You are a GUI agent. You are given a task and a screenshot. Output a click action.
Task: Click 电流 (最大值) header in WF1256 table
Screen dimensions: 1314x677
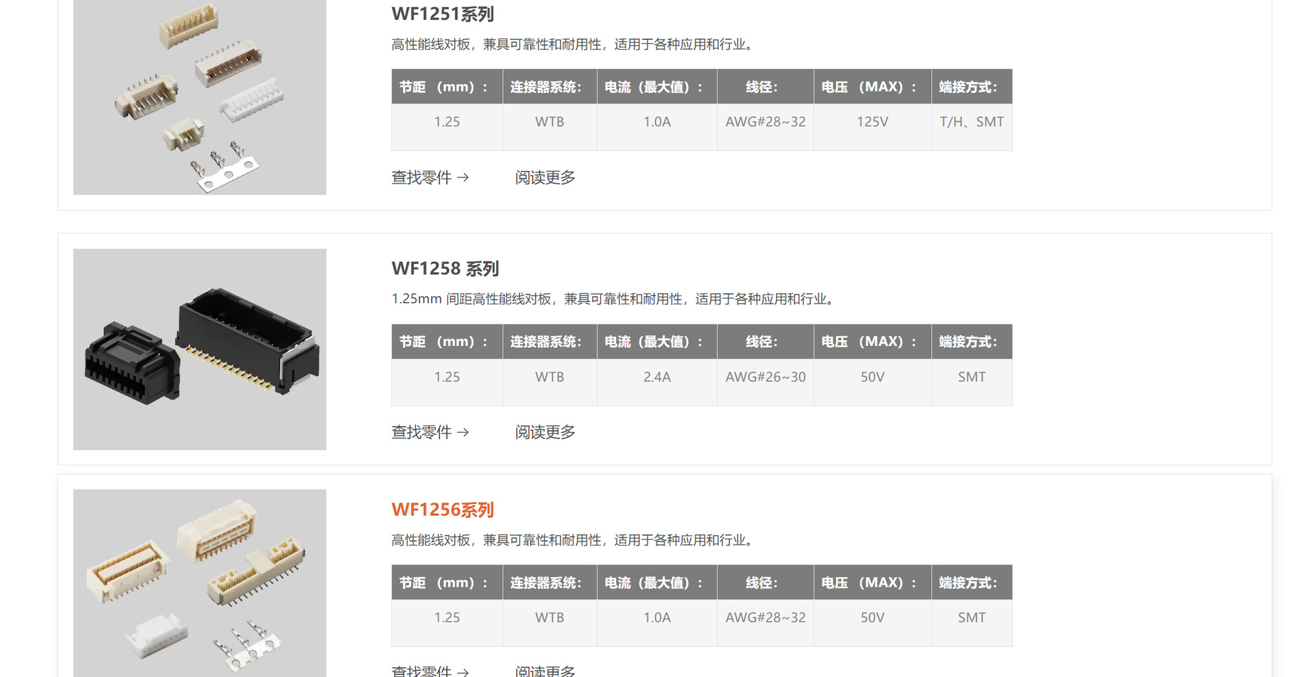point(657,583)
